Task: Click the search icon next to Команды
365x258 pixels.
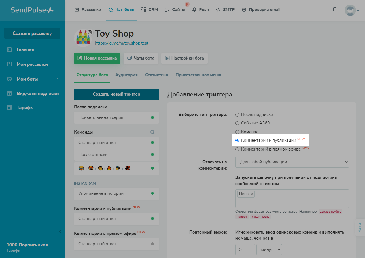Action: click(x=152, y=132)
